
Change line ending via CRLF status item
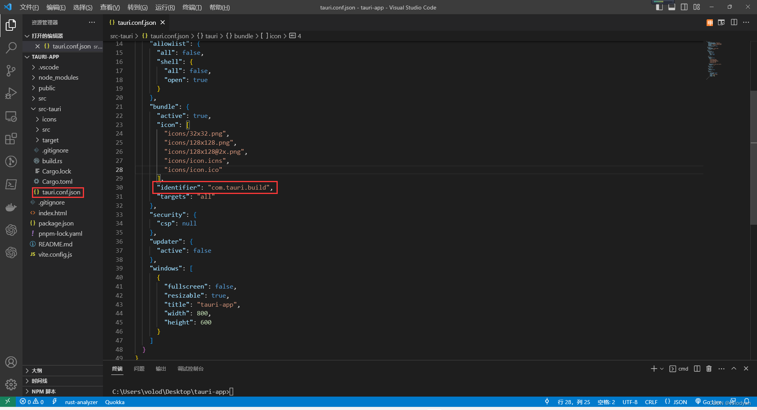point(651,402)
